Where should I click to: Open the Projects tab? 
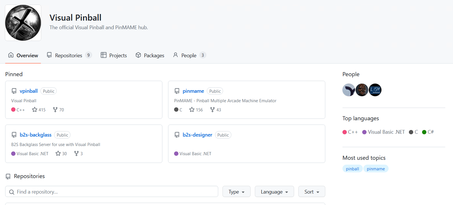tap(114, 55)
